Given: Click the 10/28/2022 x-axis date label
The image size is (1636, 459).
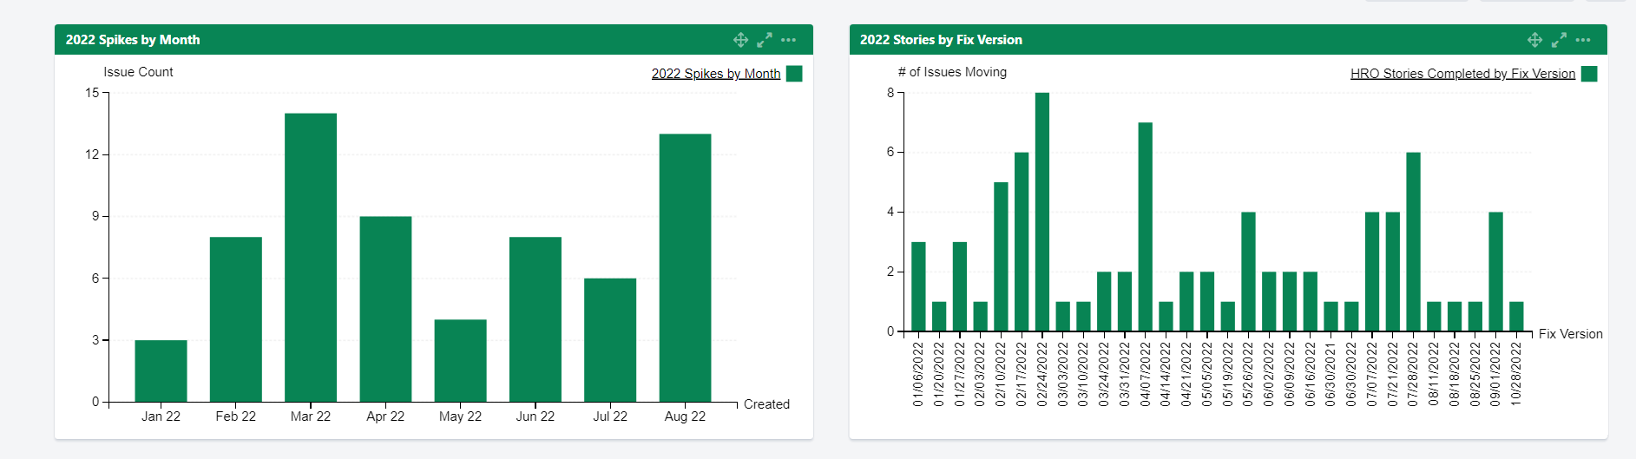Looking at the screenshot, I should (1516, 374).
